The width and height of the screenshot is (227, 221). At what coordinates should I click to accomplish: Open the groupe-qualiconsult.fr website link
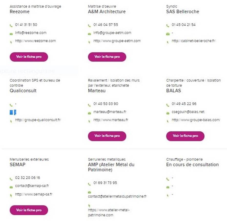coord(38,120)
